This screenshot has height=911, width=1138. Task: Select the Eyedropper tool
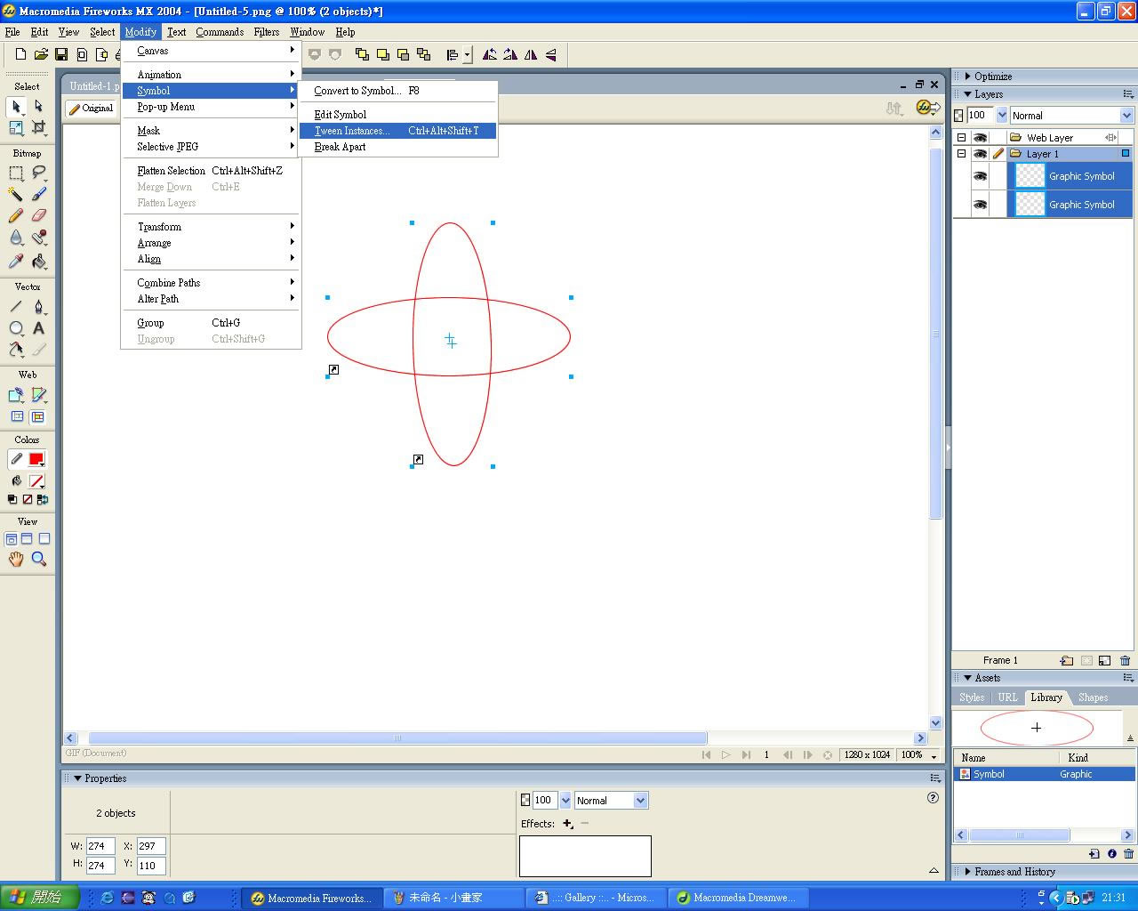point(16,261)
